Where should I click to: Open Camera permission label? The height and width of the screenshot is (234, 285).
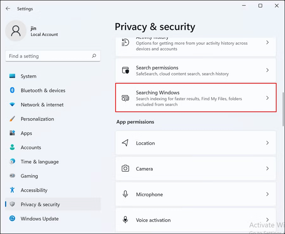pyautogui.click(x=144, y=169)
